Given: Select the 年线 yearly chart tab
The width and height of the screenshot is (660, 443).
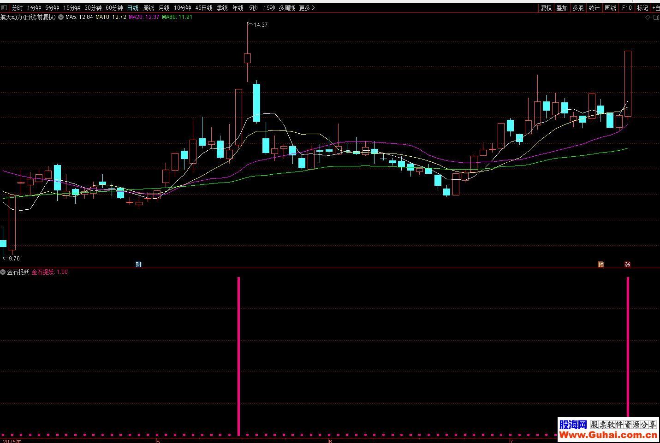Looking at the screenshot, I should pyautogui.click(x=238, y=8).
